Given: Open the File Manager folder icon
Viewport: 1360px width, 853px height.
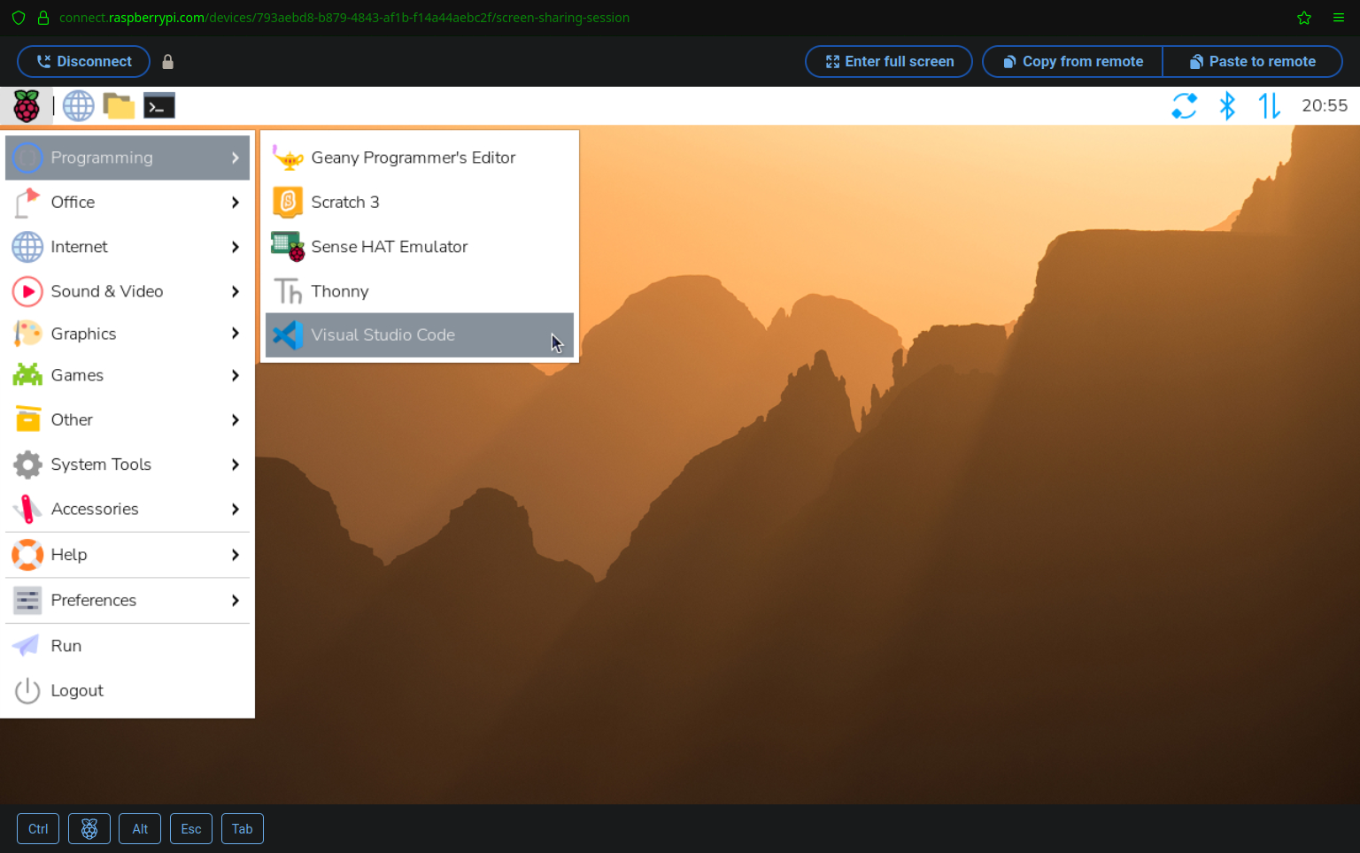Looking at the screenshot, I should [x=119, y=106].
